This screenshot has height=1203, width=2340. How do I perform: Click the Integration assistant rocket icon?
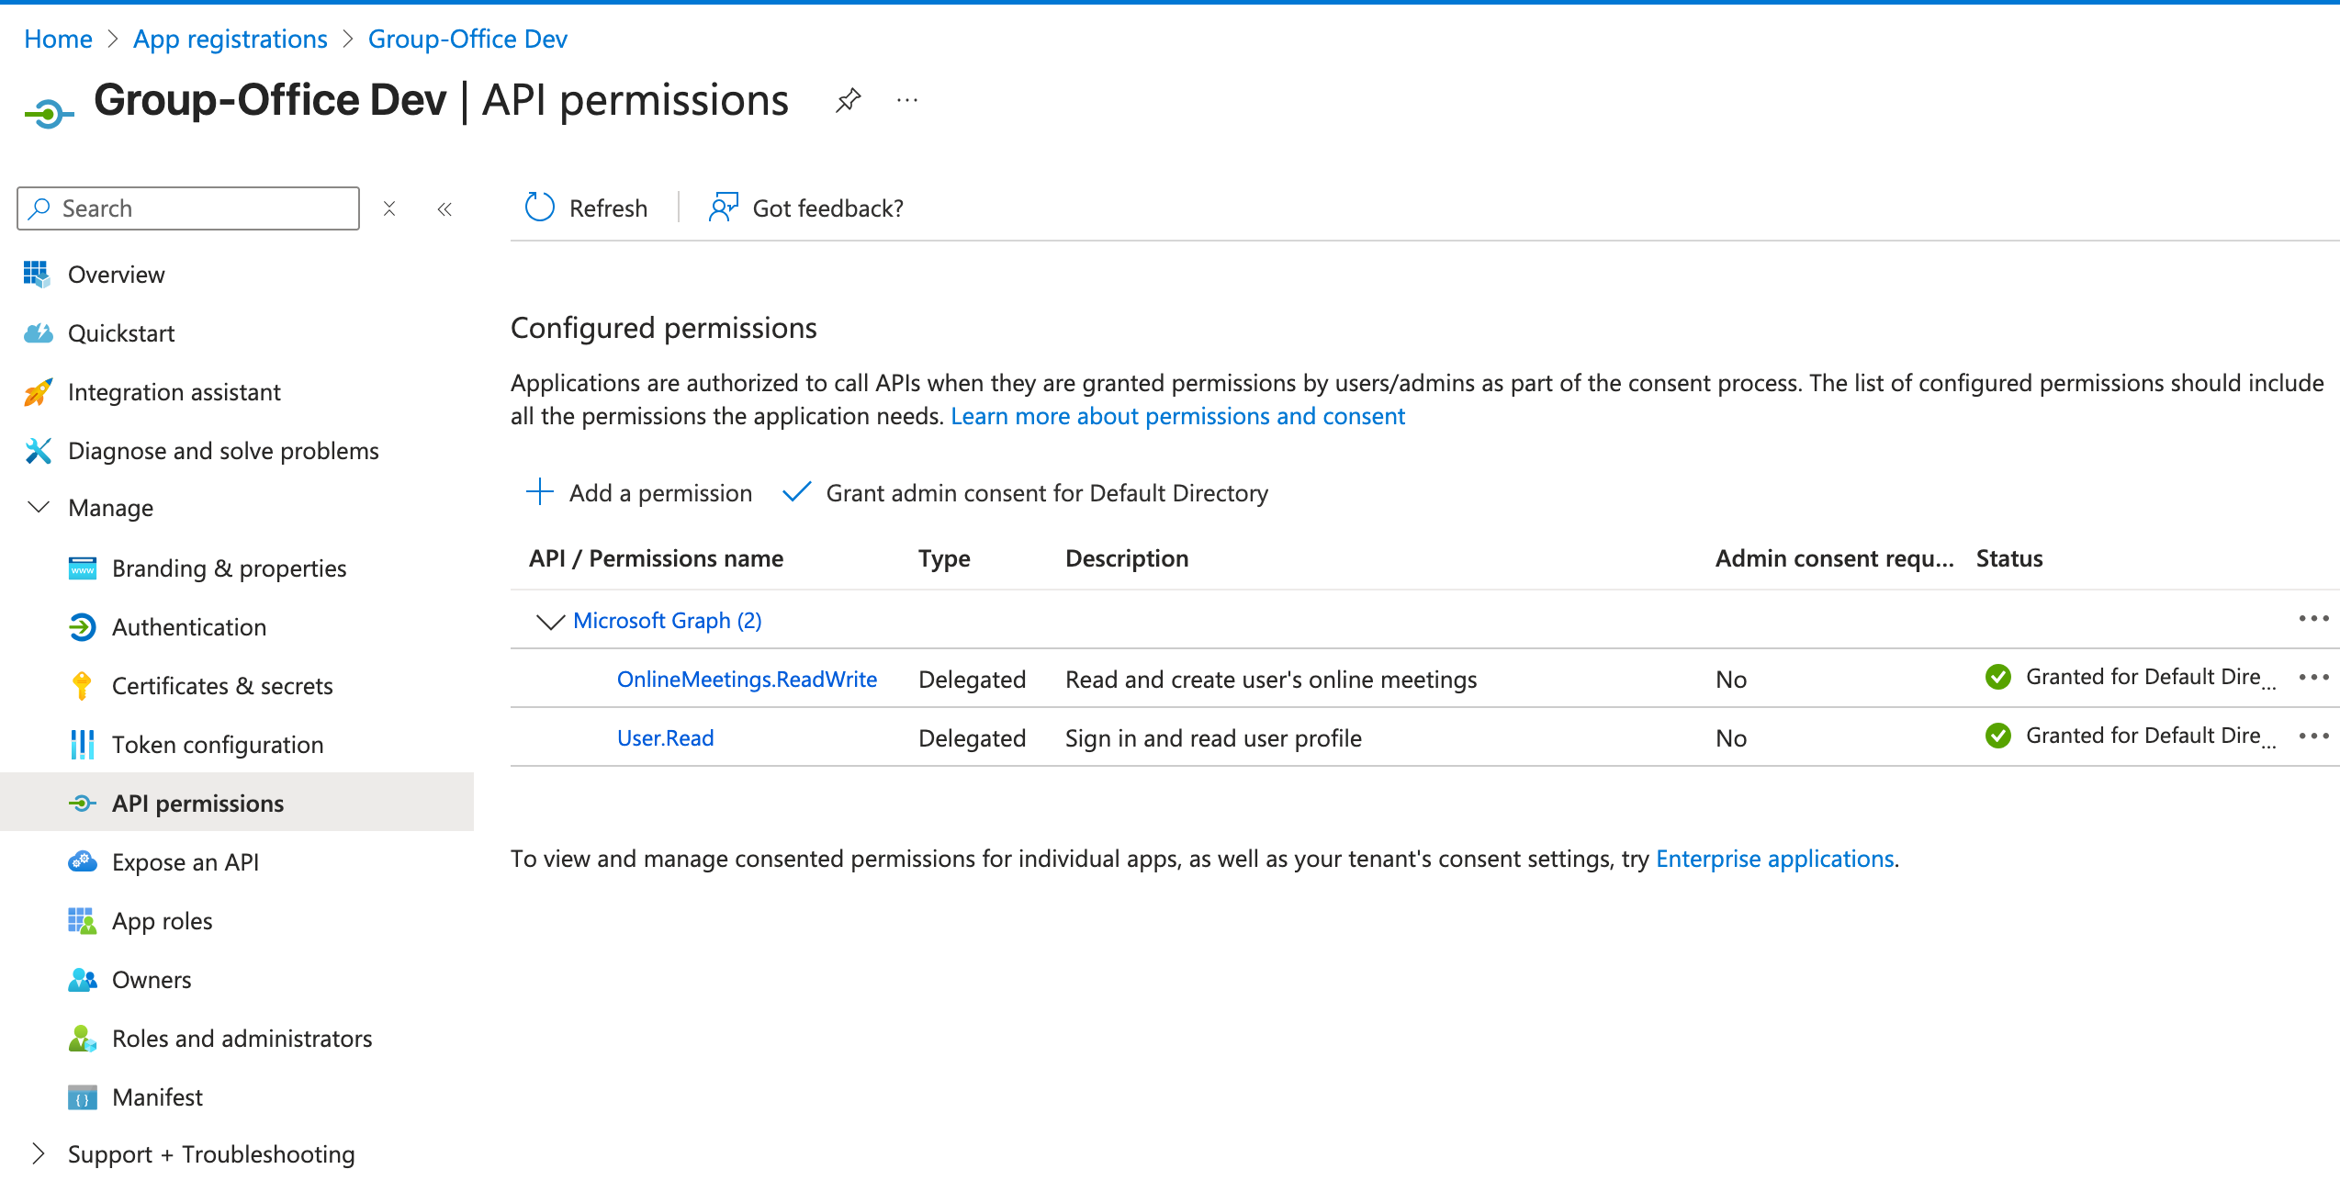click(38, 392)
